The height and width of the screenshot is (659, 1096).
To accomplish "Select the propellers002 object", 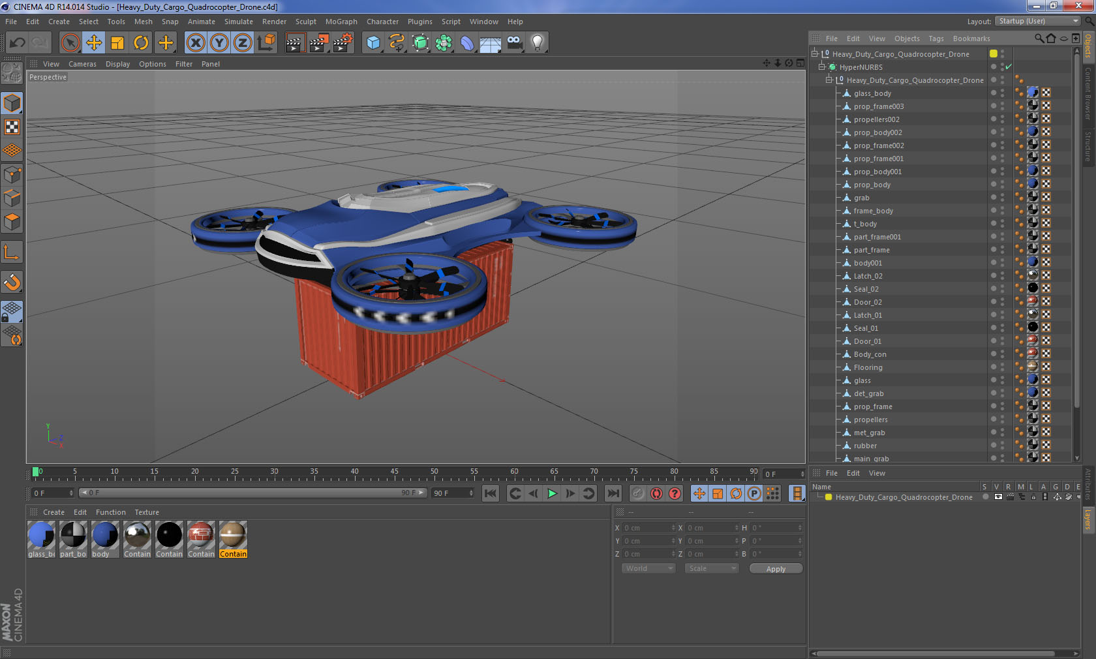I will tap(876, 119).
